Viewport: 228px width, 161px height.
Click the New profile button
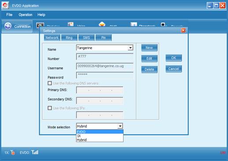click(149, 48)
